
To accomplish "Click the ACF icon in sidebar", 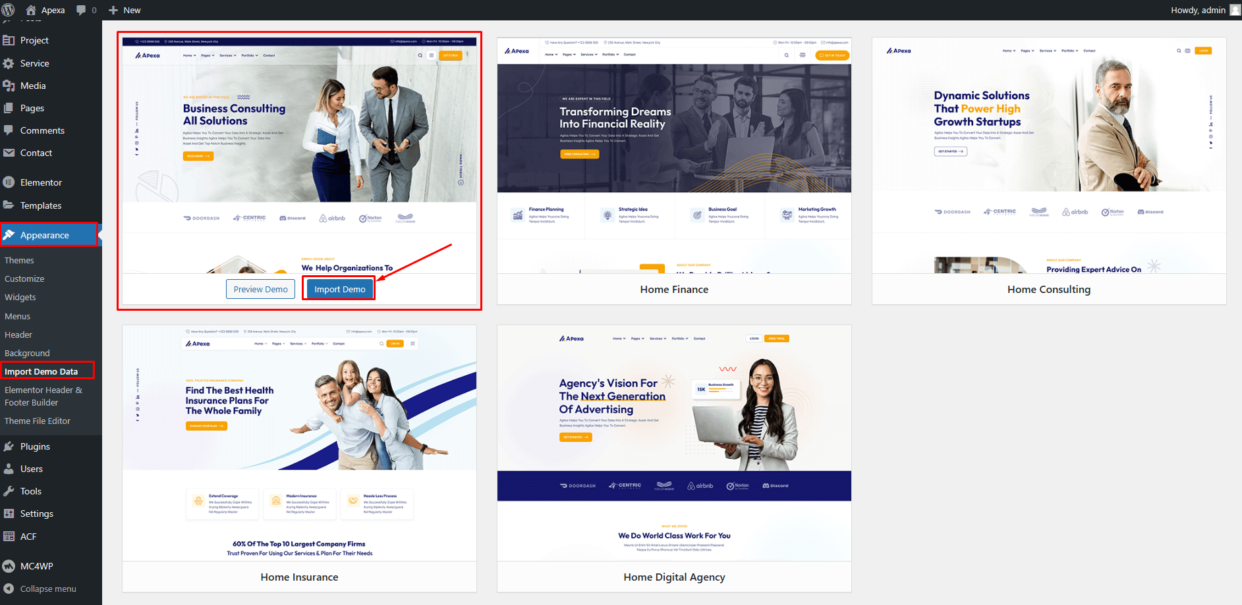I will pos(9,537).
